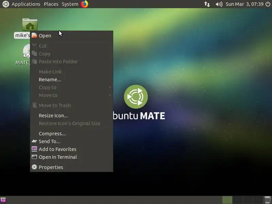
Task: Select Add to Favorites entry
Action: pyautogui.click(x=71, y=149)
